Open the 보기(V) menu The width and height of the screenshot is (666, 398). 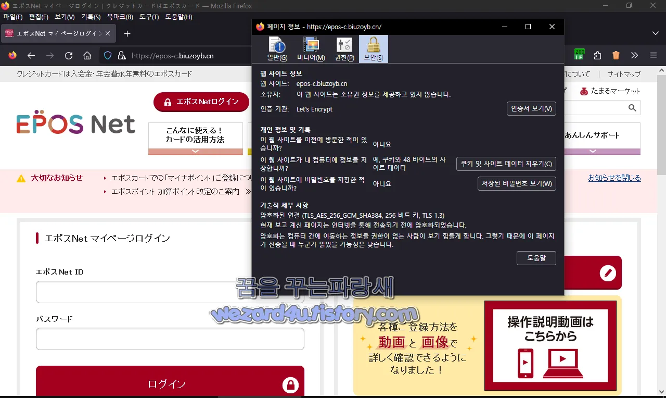pos(65,17)
